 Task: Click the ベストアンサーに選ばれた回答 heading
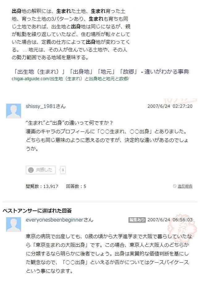[37, 210]
